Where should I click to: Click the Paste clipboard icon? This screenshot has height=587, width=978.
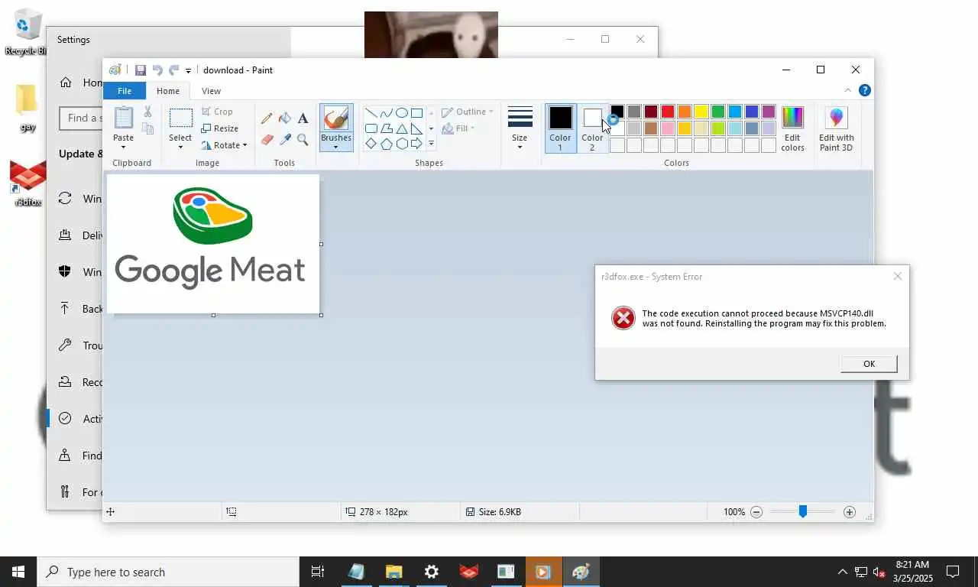tap(123, 118)
